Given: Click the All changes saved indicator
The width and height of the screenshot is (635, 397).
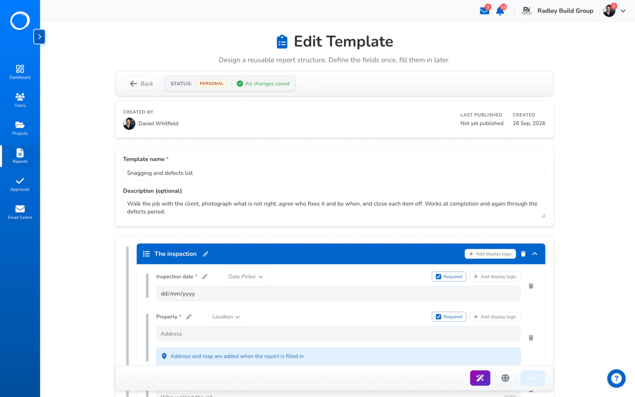Looking at the screenshot, I should click(263, 84).
